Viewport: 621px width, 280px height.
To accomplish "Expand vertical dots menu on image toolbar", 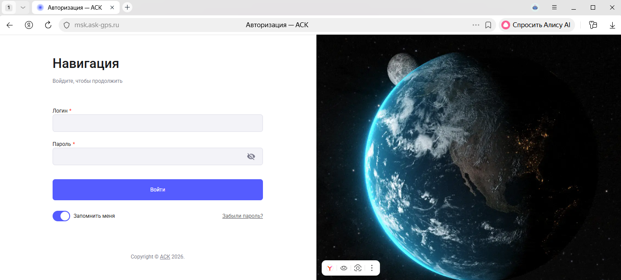I will tap(372, 268).
